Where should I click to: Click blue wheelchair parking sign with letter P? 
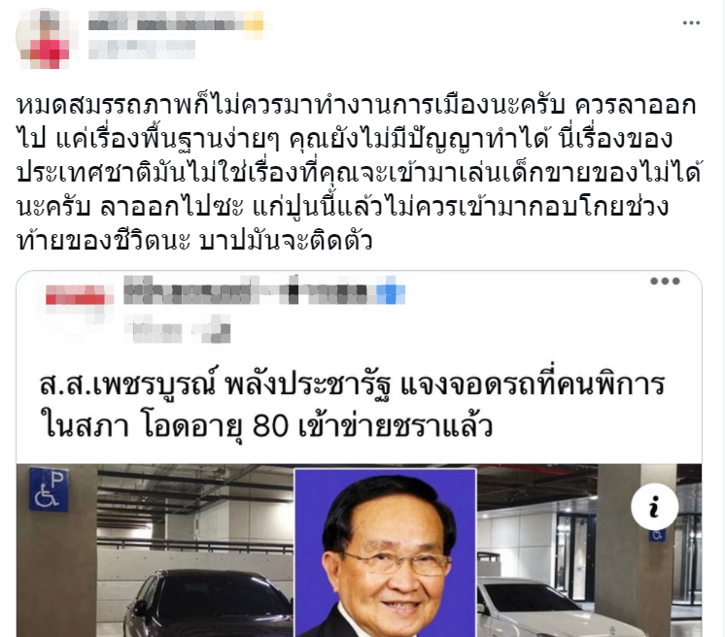point(49,488)
